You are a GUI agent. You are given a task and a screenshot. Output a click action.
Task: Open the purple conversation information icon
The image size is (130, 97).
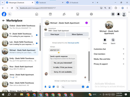click(x=87, y=23)
